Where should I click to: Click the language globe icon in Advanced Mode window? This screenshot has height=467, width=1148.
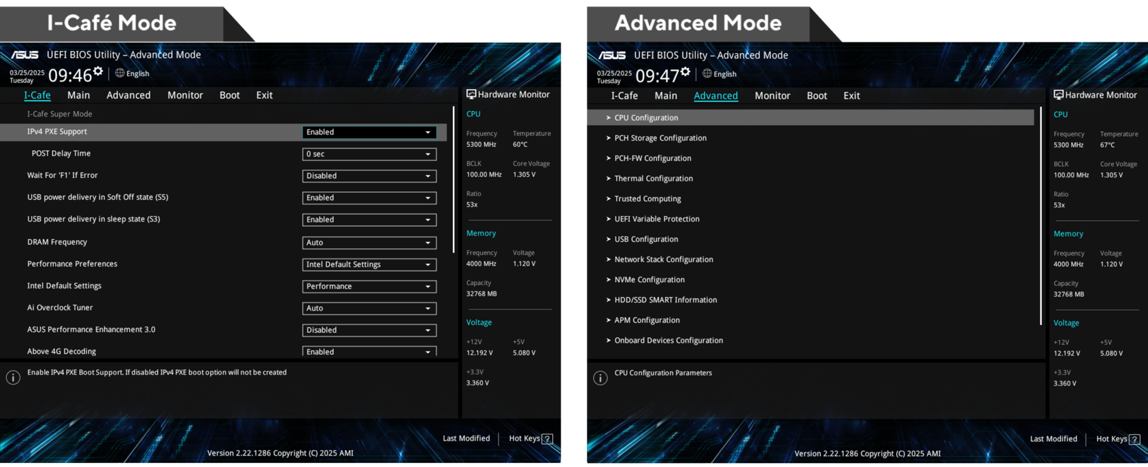(707, 73)
